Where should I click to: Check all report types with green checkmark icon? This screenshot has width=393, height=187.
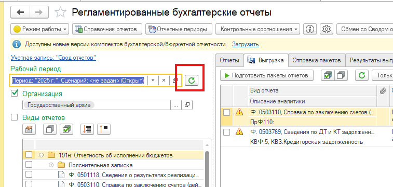[x=66, y=129]
